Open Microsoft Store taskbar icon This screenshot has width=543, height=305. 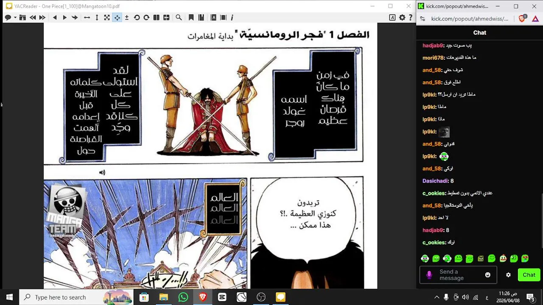[x=144, y=297]
